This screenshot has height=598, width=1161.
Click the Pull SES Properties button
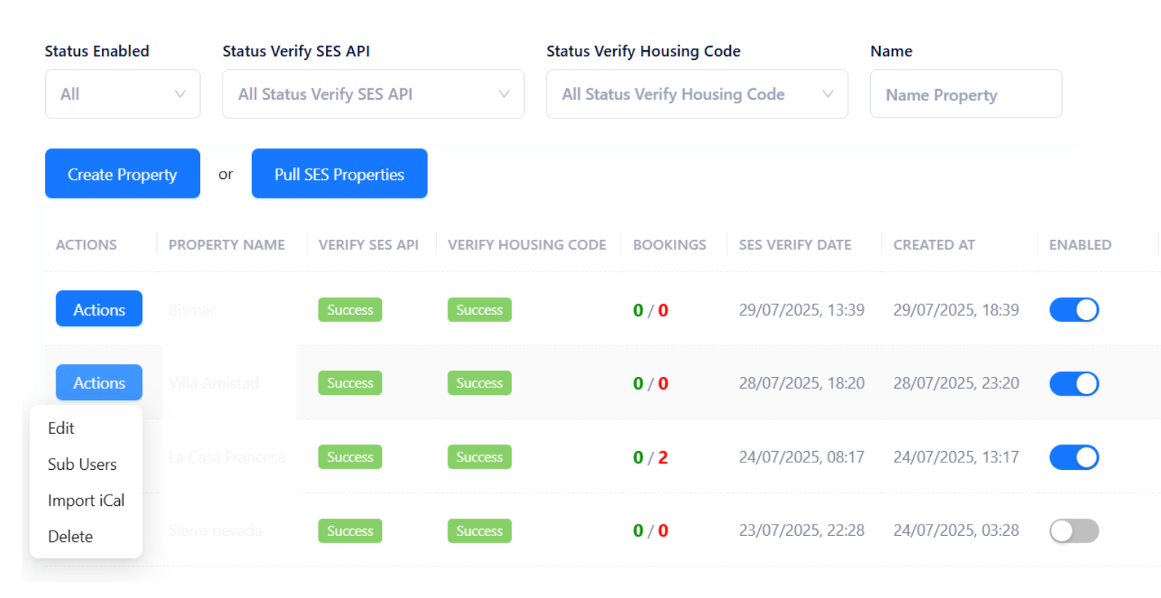[339, 173]
